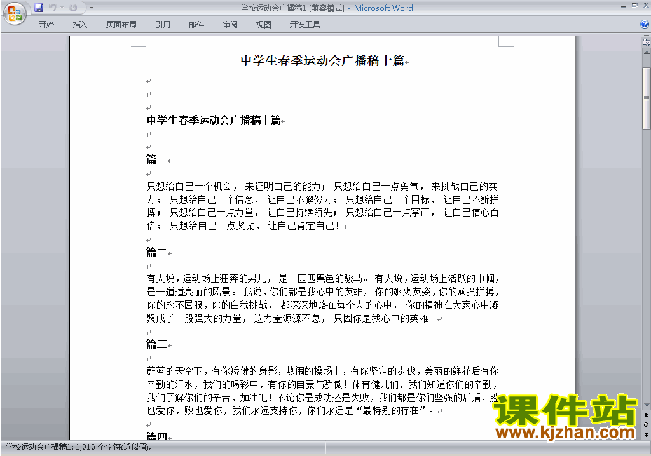Open the Undo history dropdown arrow

tap(62, 8)
